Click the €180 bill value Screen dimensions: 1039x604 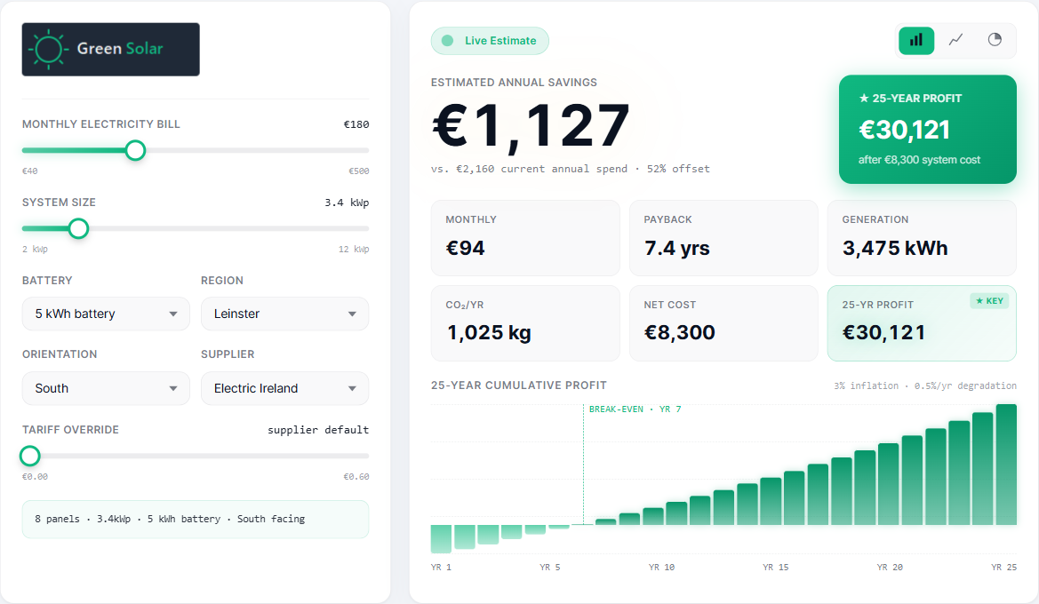(356, 124)
